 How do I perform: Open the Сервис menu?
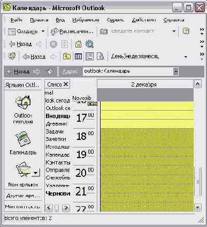(x=115, y=20)
